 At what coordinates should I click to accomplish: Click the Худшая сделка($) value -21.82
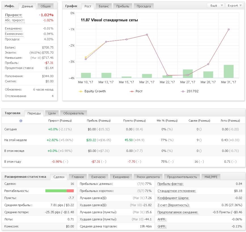[147, 205]
